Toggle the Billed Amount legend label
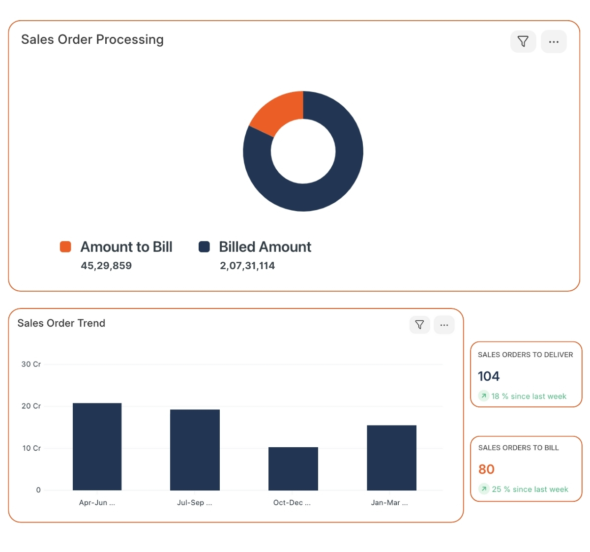590x552 pixels. [265, 247]
